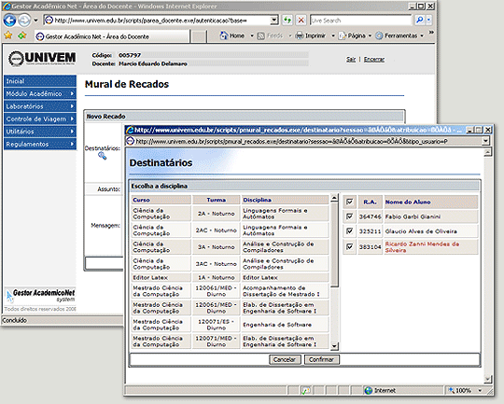
Task: Expand the Página toolbar dropdown
Action: coord(370,35)
